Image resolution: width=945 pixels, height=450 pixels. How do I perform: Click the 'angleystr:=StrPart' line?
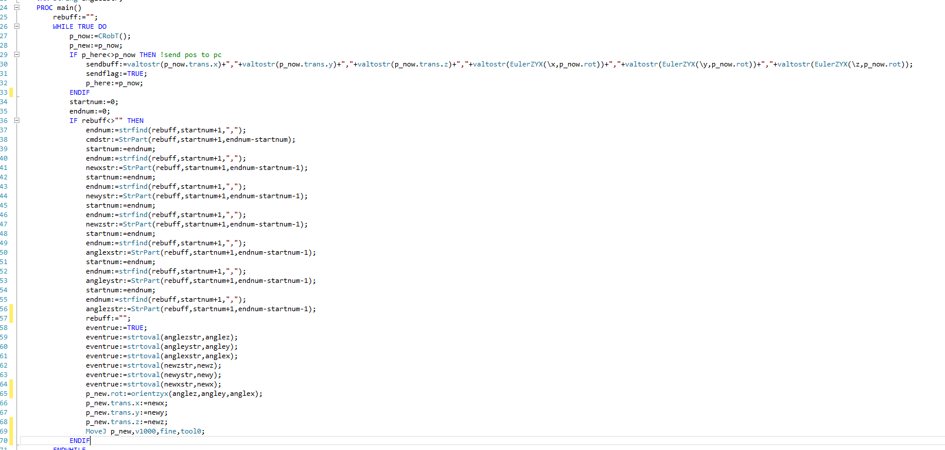[x=201, y=281]
